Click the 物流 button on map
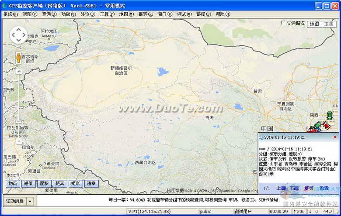The width and height of the screenshot is (341, 216). [x=13, y=184]
